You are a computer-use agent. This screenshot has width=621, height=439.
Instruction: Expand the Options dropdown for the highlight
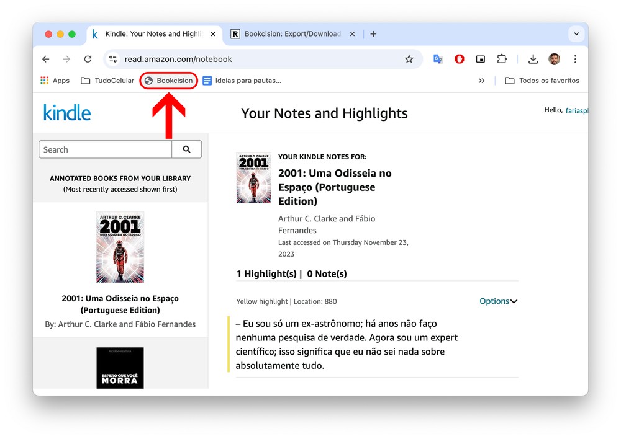click(498, 301)
